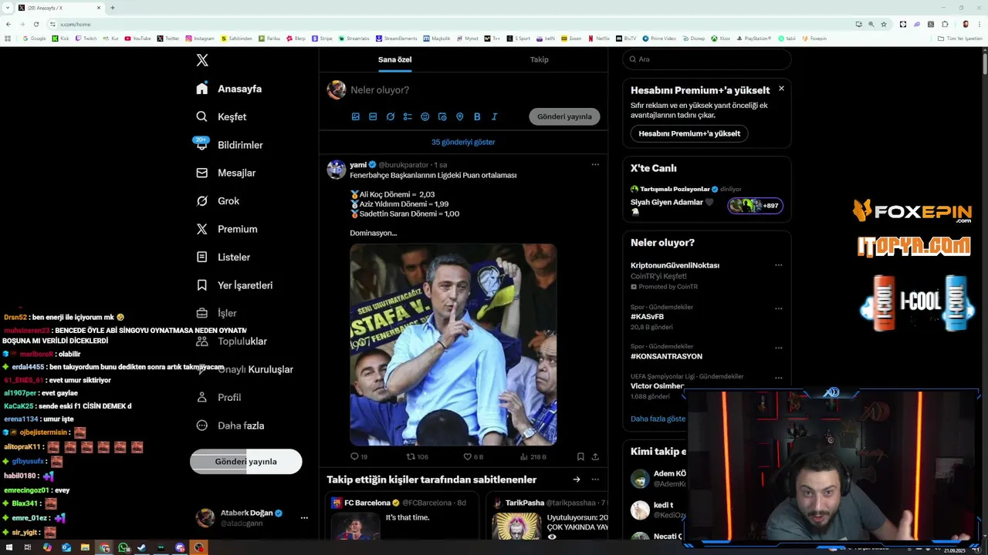This screenshot has width=988, height=555.
Task: Share yami's post
Action: pos(595,456)
